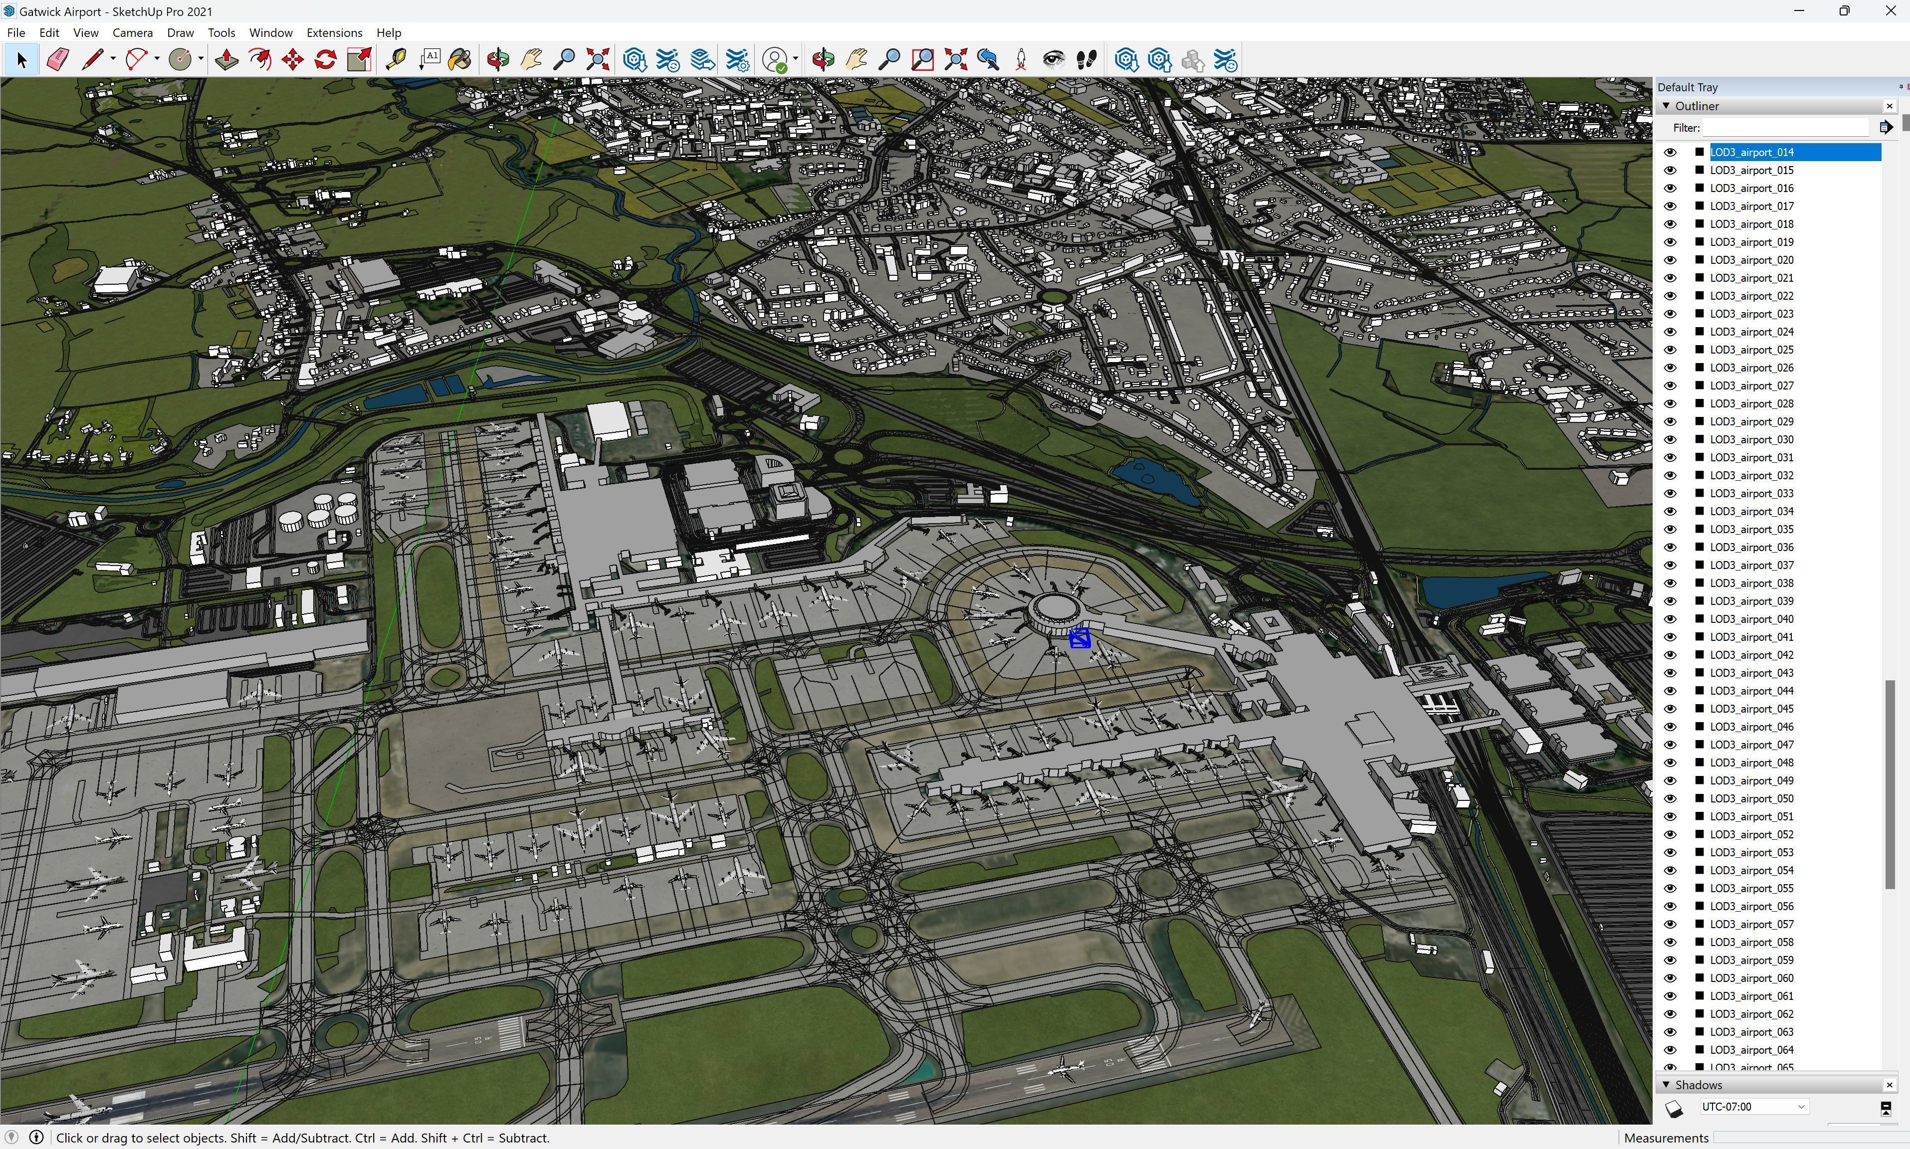This screenshot has height=1149, width=1910.
Task: Select the Tape Measure tool
Action: [x=397, y=60]
